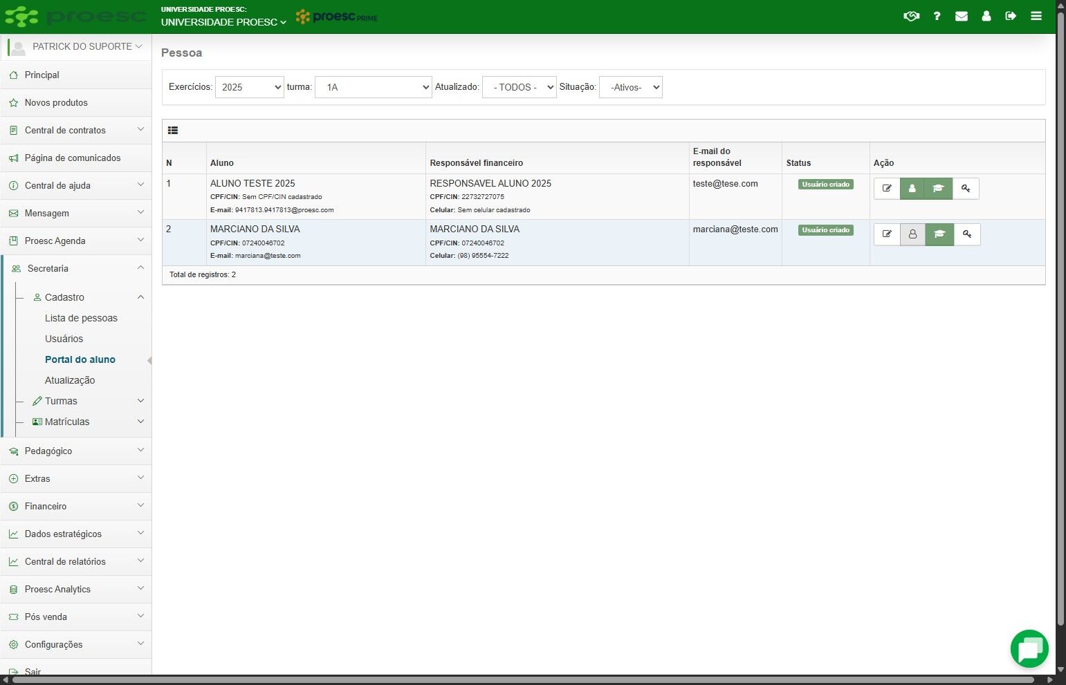This screenshot has width=1066, height=685.
Task: Expand the Turmas submenu
Action: click(x=89, y=401)
